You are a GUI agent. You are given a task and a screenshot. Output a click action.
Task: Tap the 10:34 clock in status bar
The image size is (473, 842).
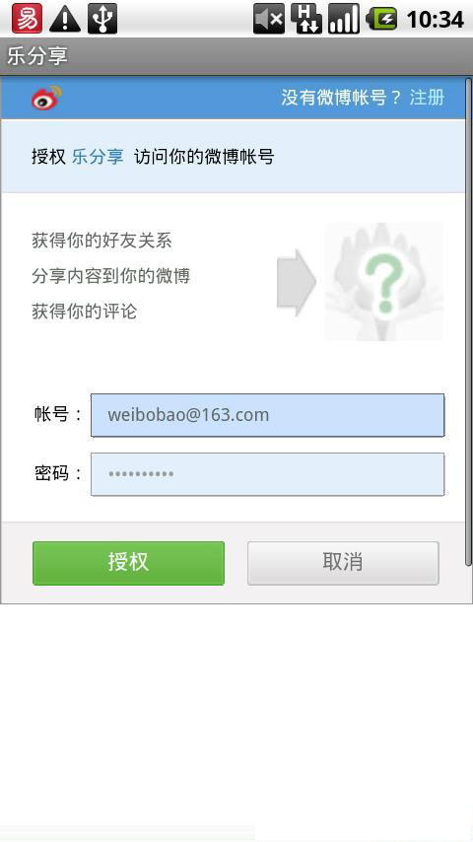tap(435, 20)
